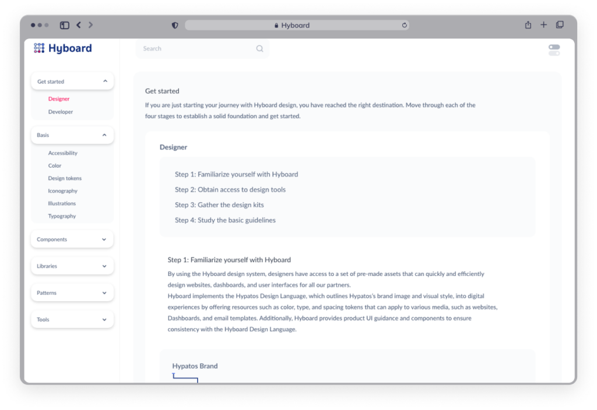Open a new tab with plus icon
This screenshot has width=597, height=410.
coord(544,25)
